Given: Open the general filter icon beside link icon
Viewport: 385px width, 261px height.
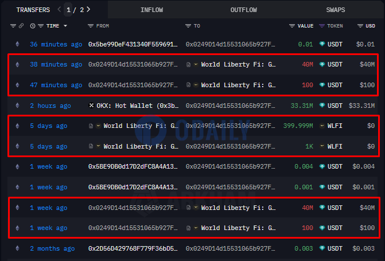Looking at the screenshot, I should tap(13, 26).
